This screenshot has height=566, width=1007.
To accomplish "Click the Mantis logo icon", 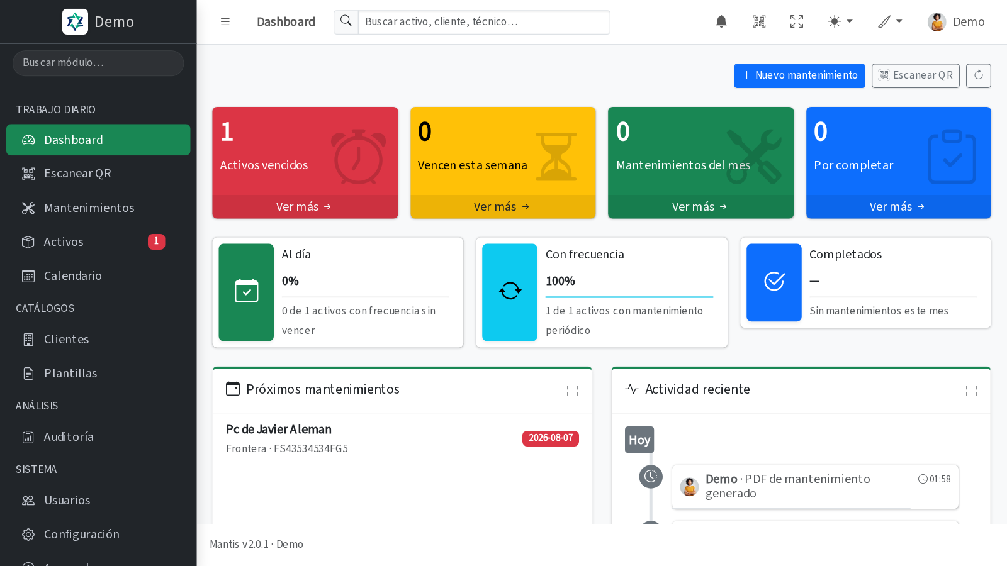I will click(x=75, y=22).
